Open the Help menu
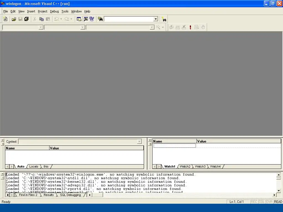Viewport: 283px width, 212px height. [87, 11]
